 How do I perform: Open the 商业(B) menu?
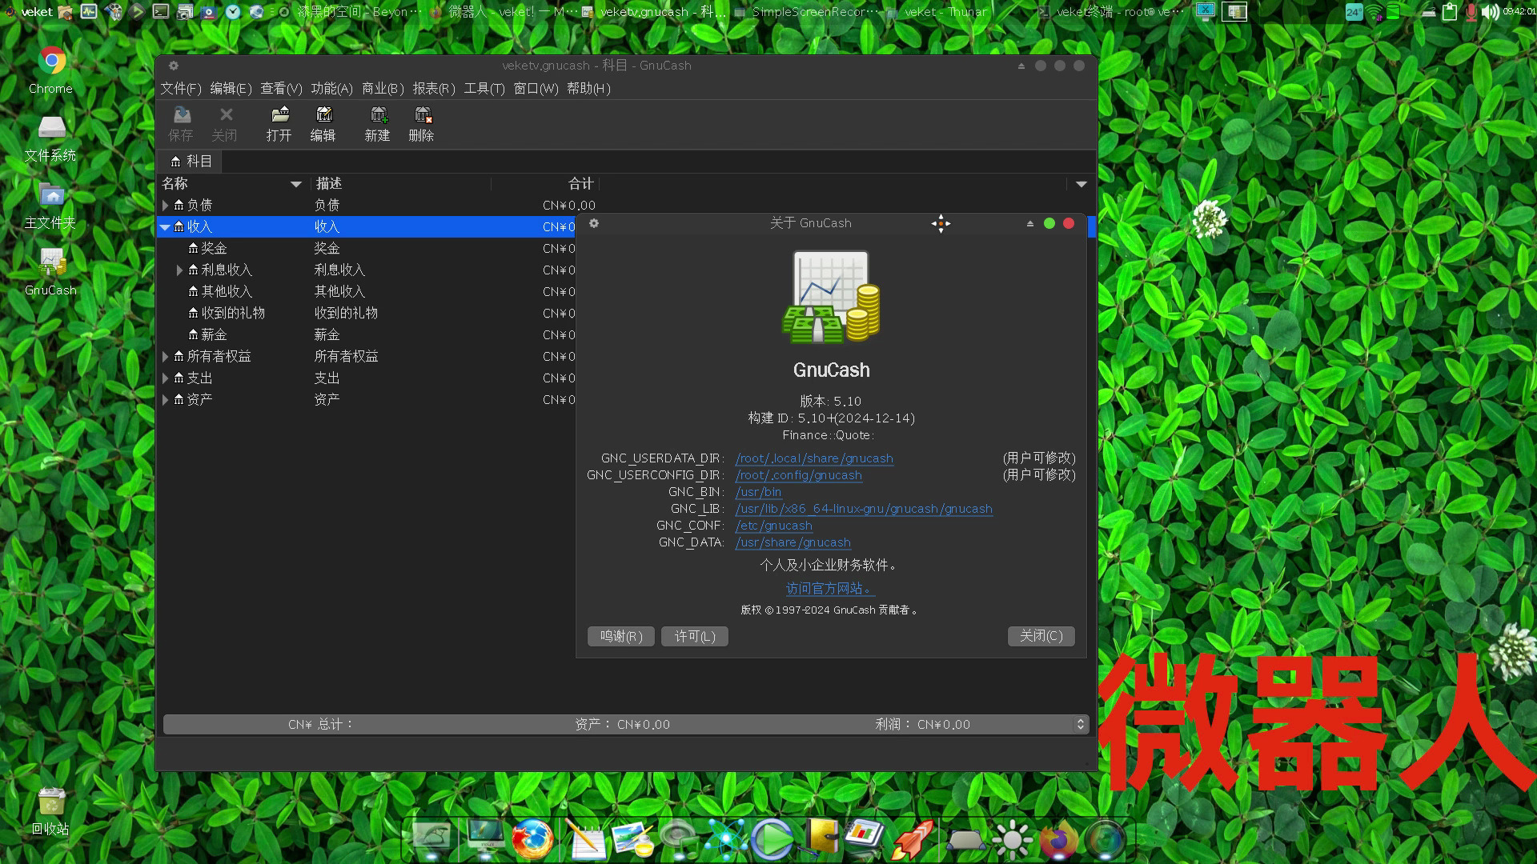(x=383, y=89)
